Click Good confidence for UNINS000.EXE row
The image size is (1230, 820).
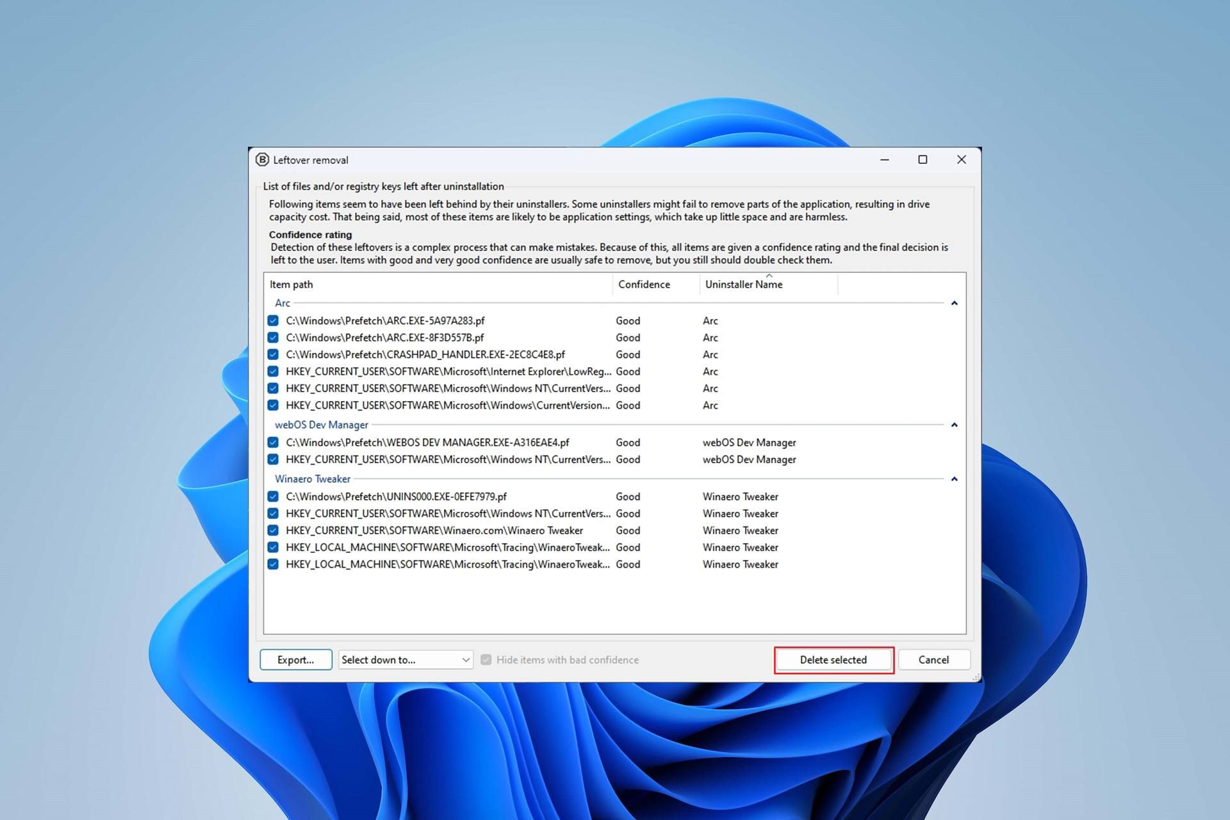coord(628,496)
